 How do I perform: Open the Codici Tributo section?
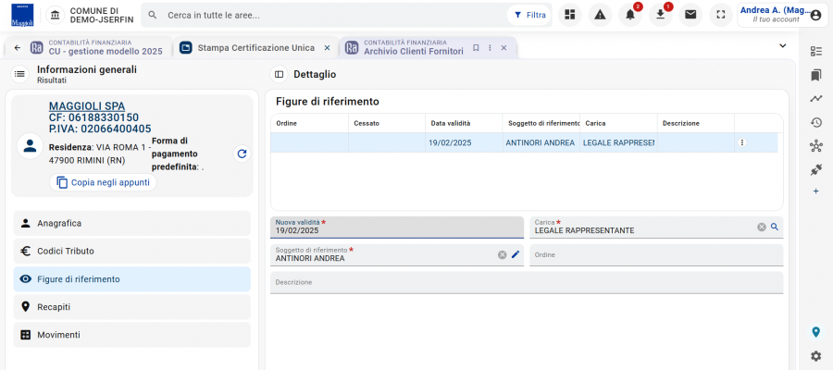(x=131, y=251)
